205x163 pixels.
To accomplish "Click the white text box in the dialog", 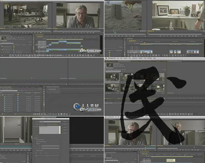I will point(50,130).
